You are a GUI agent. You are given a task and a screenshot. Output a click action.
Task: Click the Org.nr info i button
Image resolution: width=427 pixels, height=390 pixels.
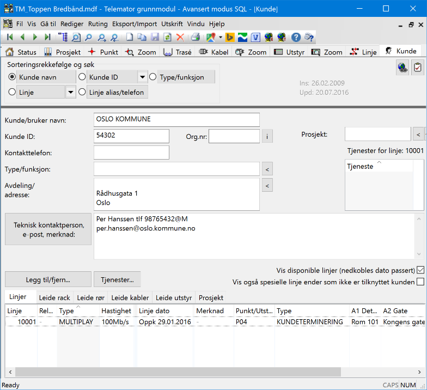(x=267, y=136)
